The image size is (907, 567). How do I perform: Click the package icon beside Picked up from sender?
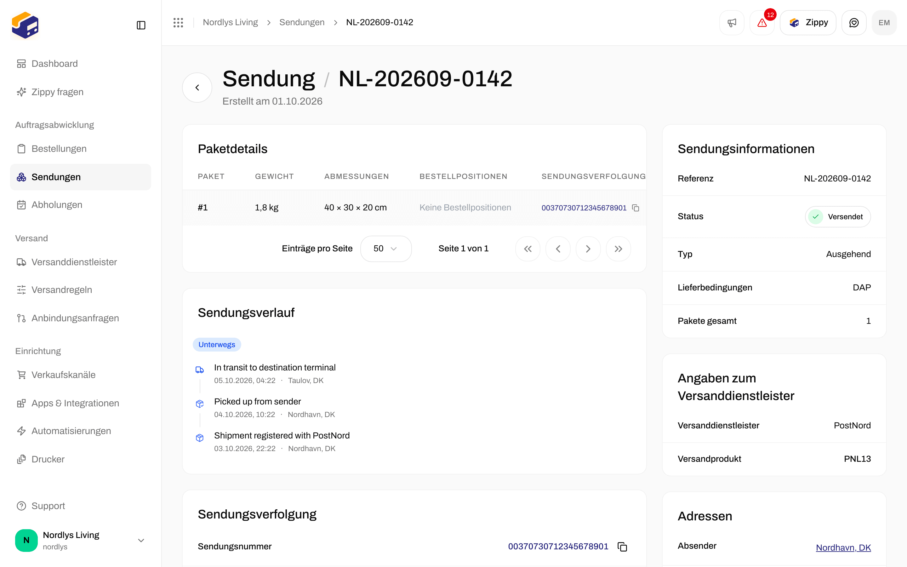200,404
